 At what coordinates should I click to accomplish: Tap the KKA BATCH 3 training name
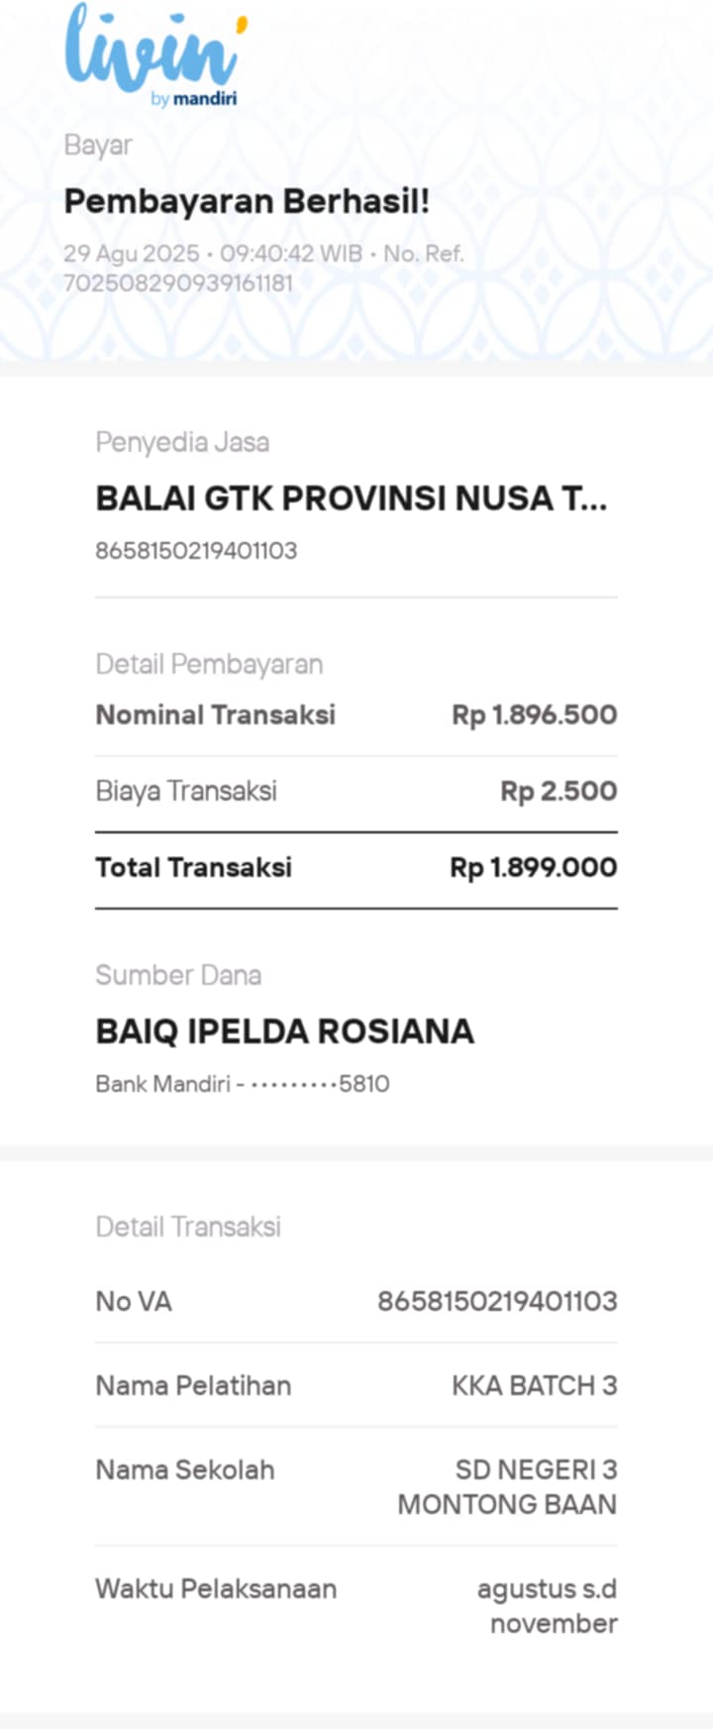click(x=535, y=1385)
